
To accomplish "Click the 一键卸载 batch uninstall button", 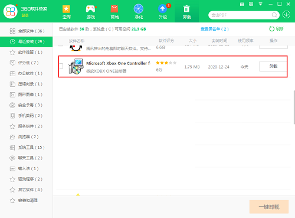I will pyautogui.click(x=269, y=207).
